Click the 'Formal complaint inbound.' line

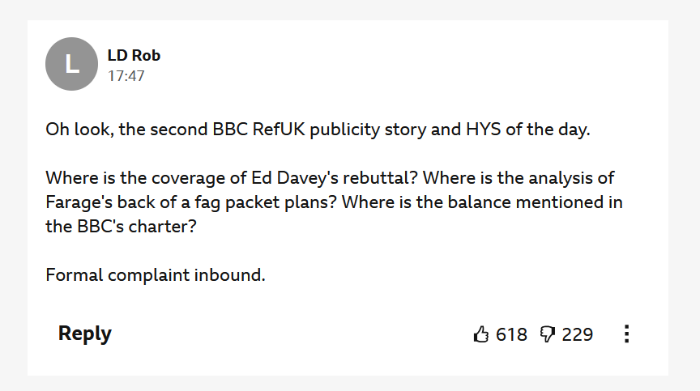pos(155,274)
